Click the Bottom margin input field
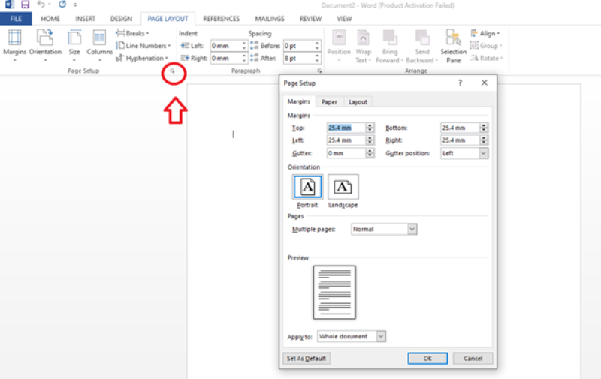The height and width of the screenshot is (379, 601). [459, 128]
